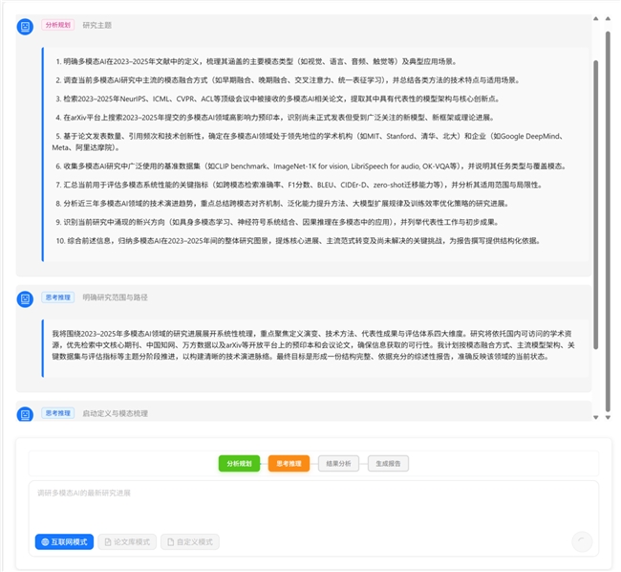Click the file icon in 自定义模式

(170, 542)
